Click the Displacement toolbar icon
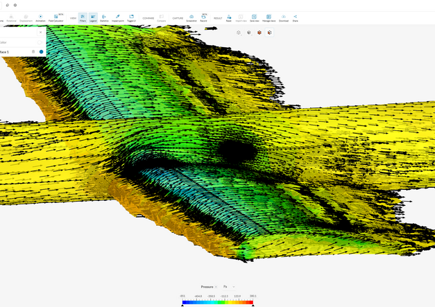Viewport: 435px width, 307px height. pyautogui.click(x=26, y=18)
